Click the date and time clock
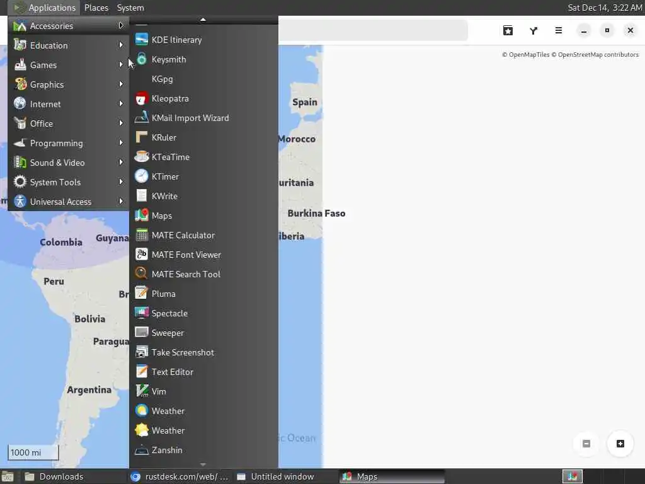 tap(604, 8)
